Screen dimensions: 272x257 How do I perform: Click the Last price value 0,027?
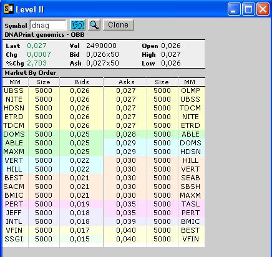(x=37, y=46)
